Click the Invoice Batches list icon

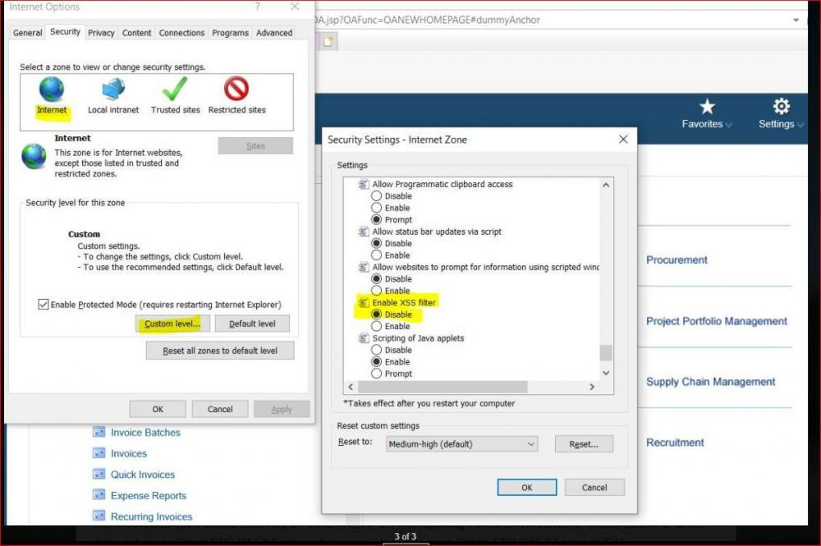point(99,433)
